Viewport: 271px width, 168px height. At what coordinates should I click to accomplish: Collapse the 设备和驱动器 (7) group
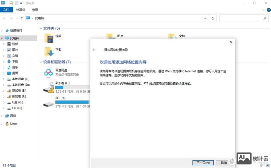tap(41, 62)
